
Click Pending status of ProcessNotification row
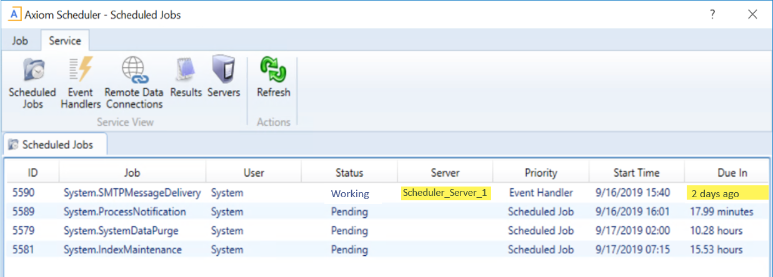[x=349, y=212]
